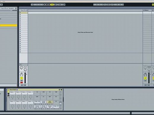Adjust the Send A knob on Drum Rack track
The image size is (154, 115).
pyautogui.click(x=21, y=68)
